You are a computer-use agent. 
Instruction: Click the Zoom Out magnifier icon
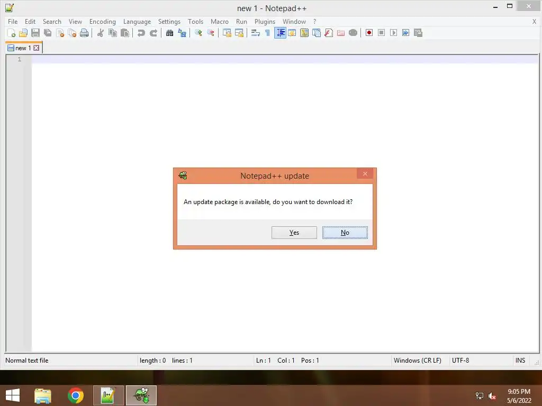(211, 33)
